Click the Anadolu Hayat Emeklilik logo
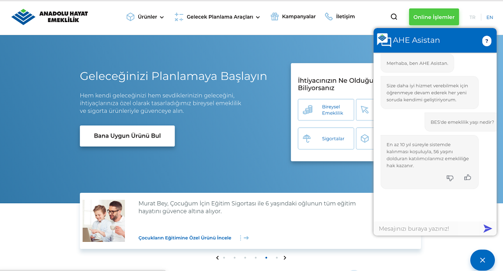This screenshot has height=271, width=503. coord(49,17)
